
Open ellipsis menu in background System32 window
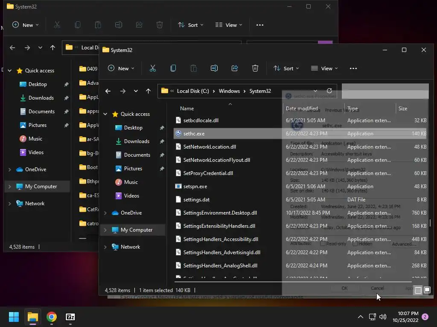pyautogui.click(x=260, y=25)
